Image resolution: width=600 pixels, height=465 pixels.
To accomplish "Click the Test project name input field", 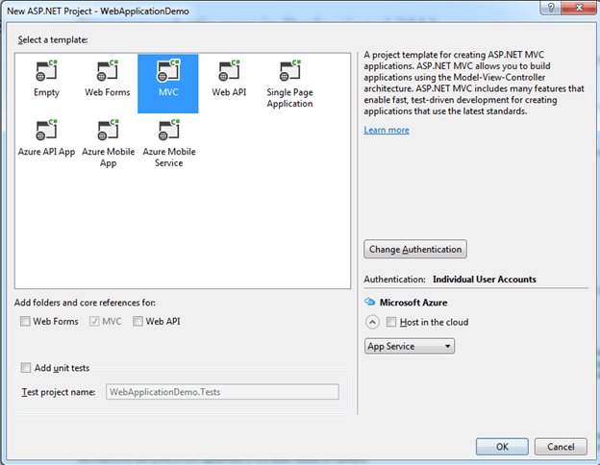I will point(222,392).
